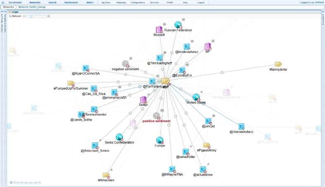Open the Networks menu
This screenshot has height=187, width=325.
pyautogui.click(x=35, y=2)
